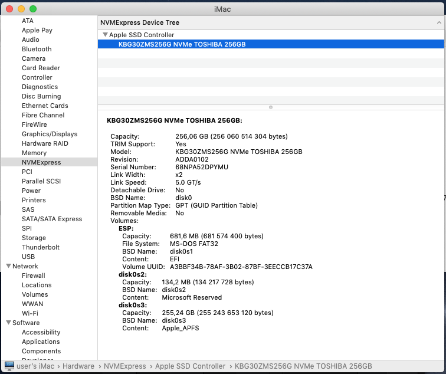Open PCI section
Image resolution: width=446 pixels, height=374 pixels.
(27, 172)
